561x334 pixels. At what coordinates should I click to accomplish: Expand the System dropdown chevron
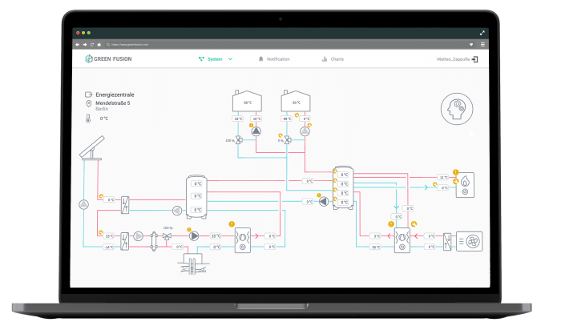click(231, 59)
